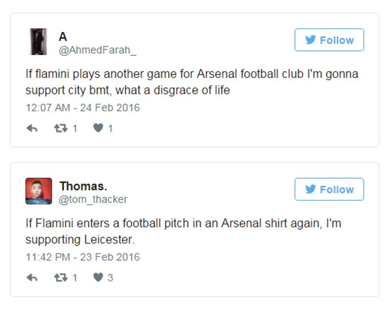Image resolution: width=389 pixels, height=309 pixels.
Task: Open the 11:42 PM - 23 Feb 2016 timestamp
Action: pos(83,257)
